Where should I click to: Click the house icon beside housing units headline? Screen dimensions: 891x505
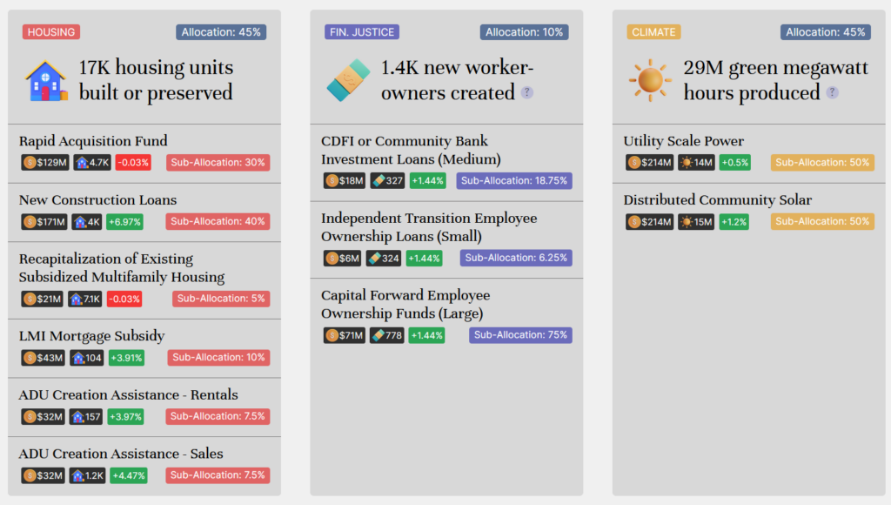pos(46,81)
